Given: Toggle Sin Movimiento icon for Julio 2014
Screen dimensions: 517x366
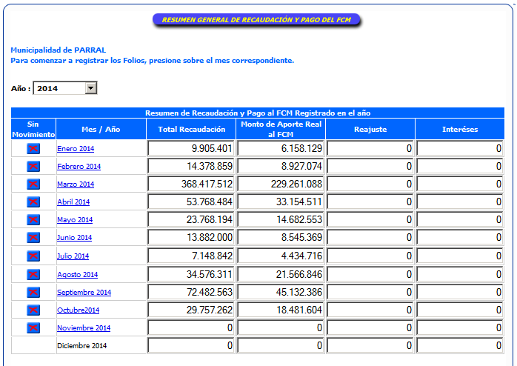Looking at the screenshot, I should (33, 256).
